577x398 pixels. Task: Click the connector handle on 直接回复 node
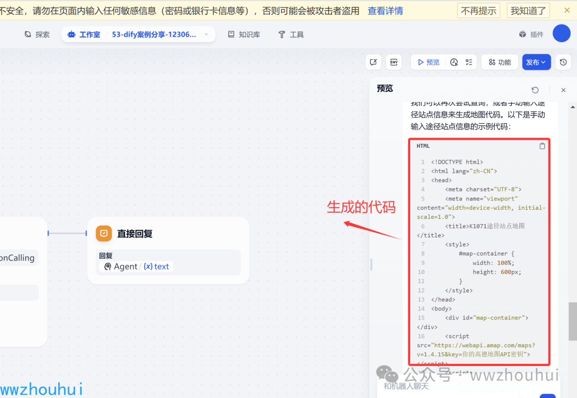click(86, 233)
